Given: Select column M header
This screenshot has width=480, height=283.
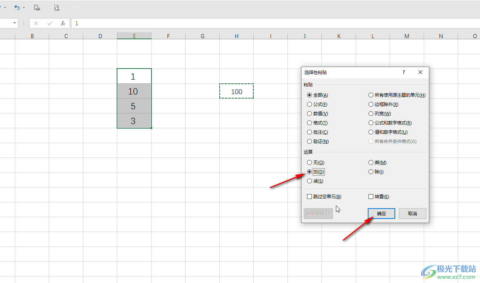Looking at the screenshot, I should coord(407,36).
